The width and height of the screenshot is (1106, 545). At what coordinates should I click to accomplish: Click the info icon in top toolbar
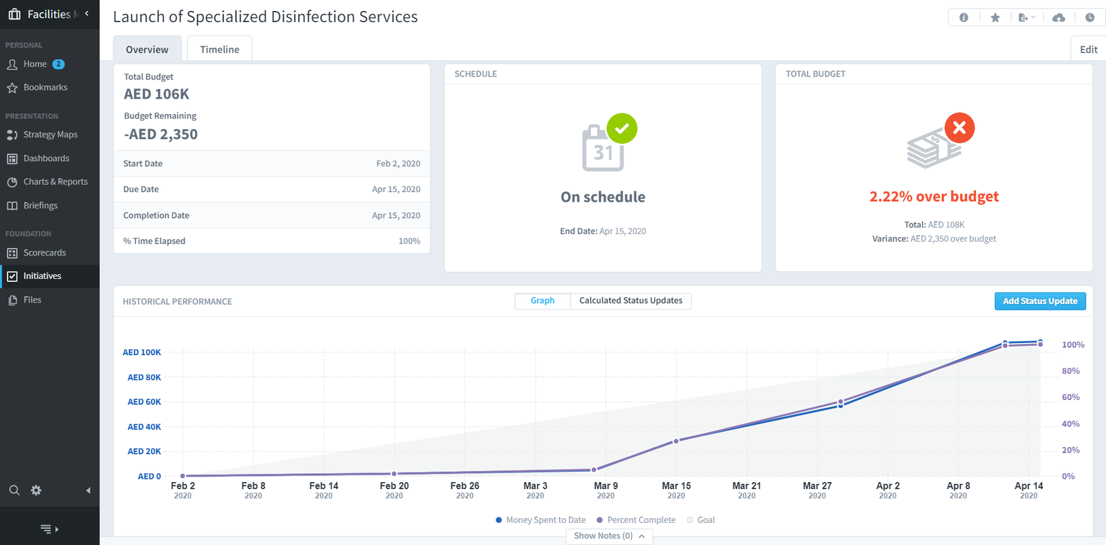(x=964, y=17)
